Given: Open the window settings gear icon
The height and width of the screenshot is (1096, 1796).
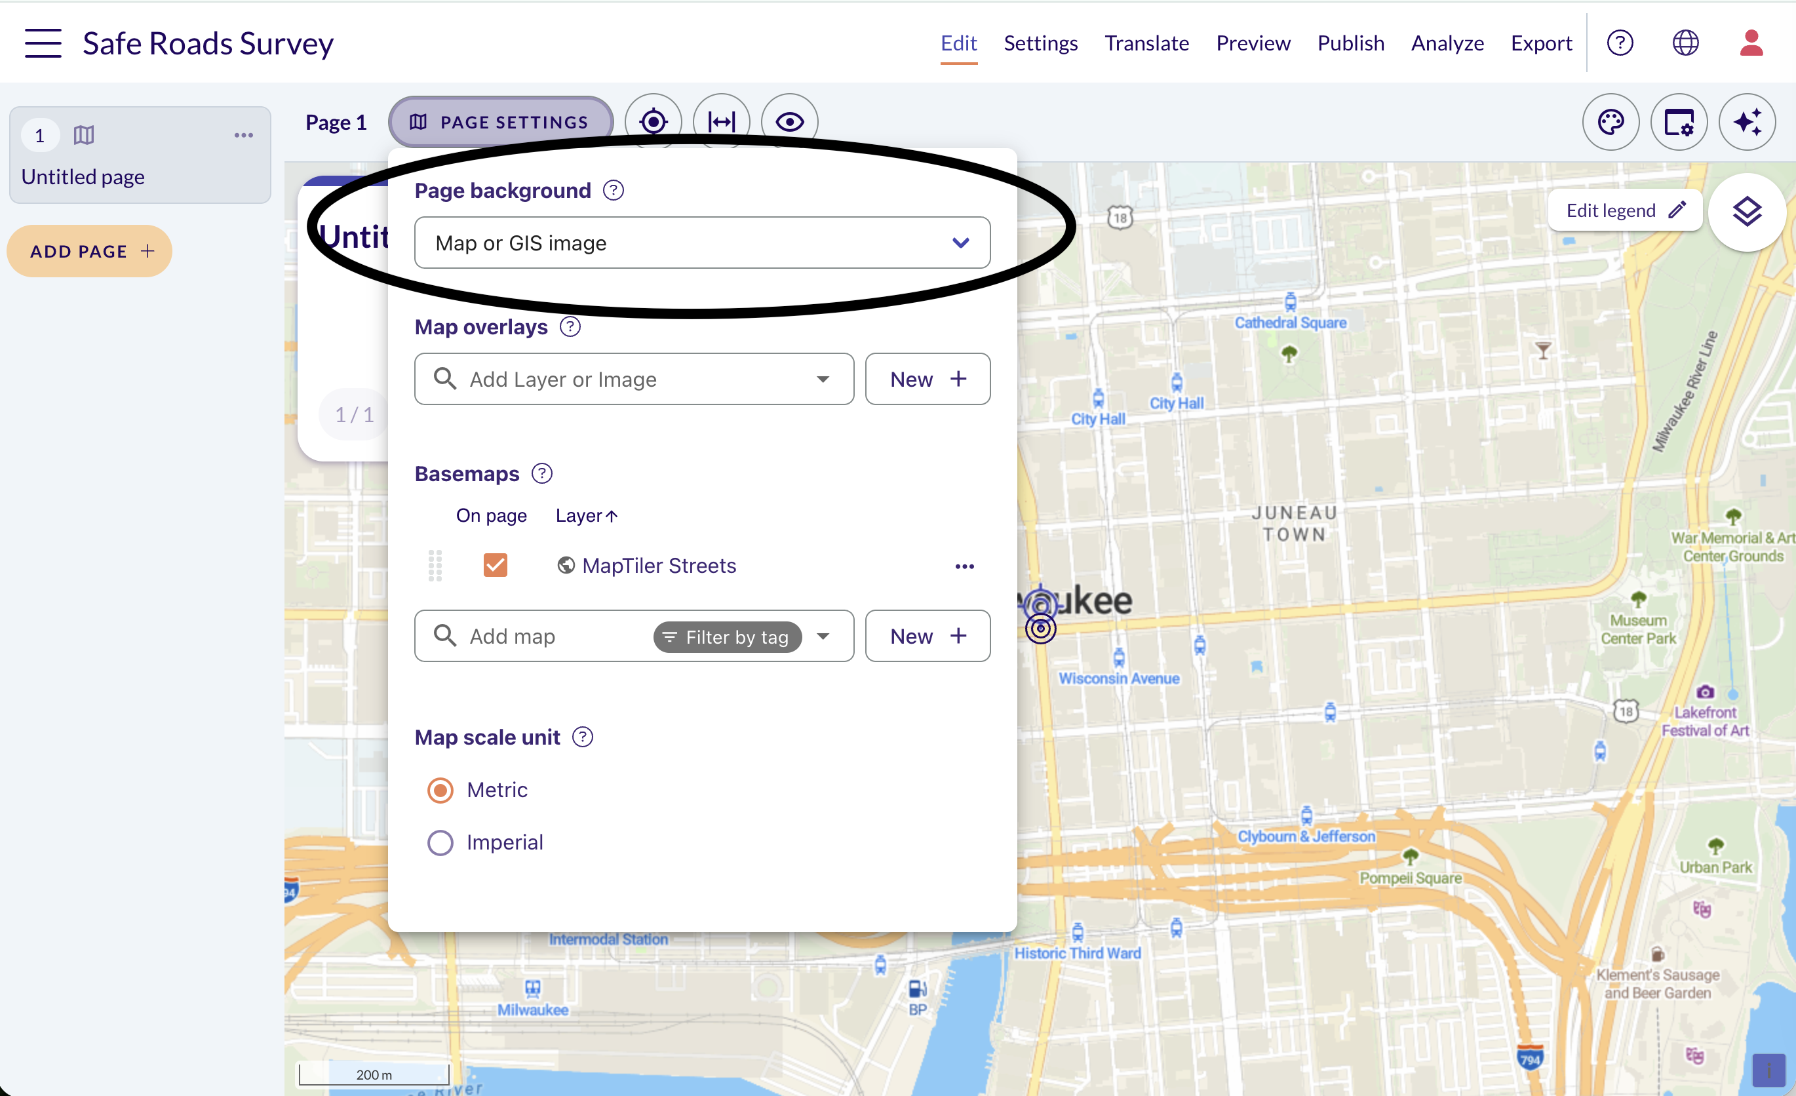Looking at the screenshot, I should 1679,122.
